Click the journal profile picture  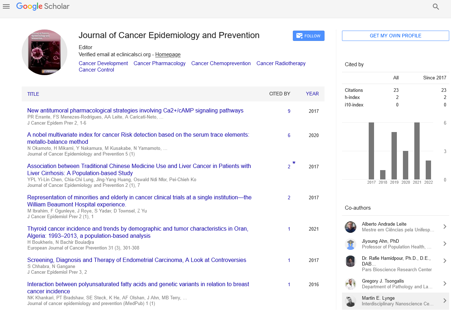click(45, 52)
